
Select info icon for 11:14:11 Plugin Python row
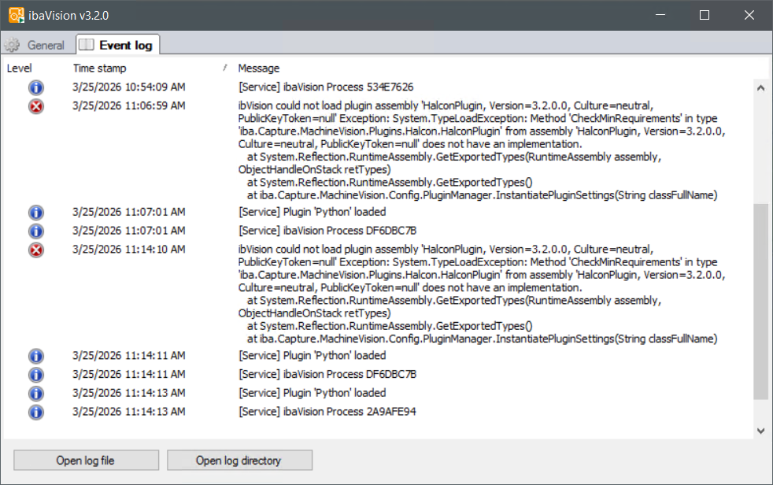[36, 356]
